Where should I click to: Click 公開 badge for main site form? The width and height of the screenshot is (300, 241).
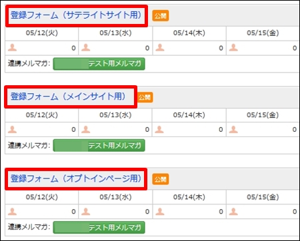(x=145, y=97)
